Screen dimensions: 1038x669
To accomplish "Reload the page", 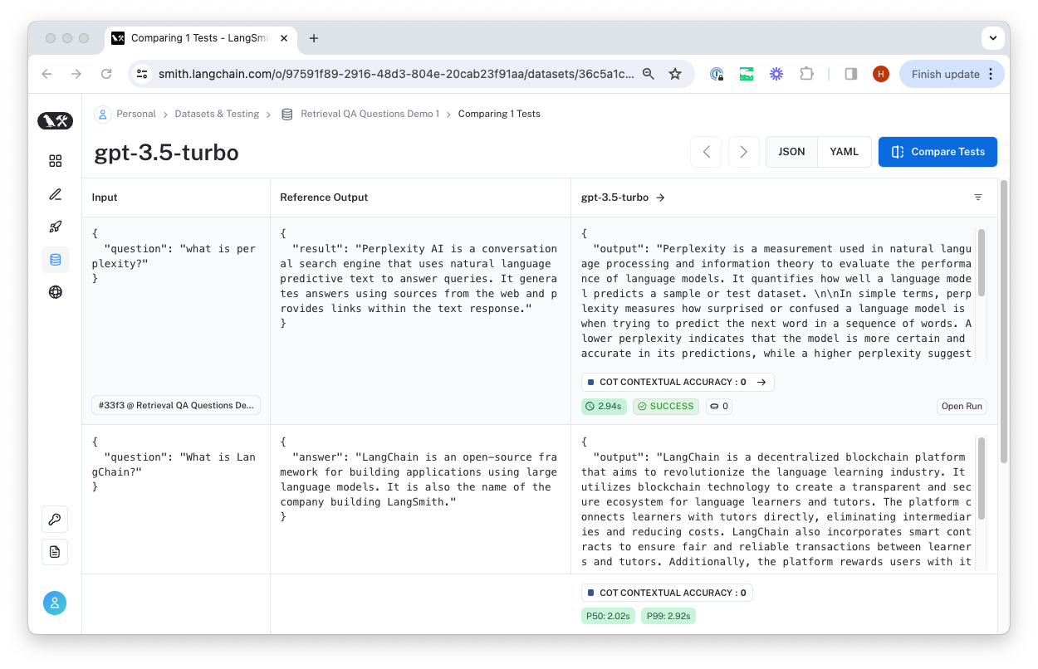I will pyautogui.click(x=106, y=74).
